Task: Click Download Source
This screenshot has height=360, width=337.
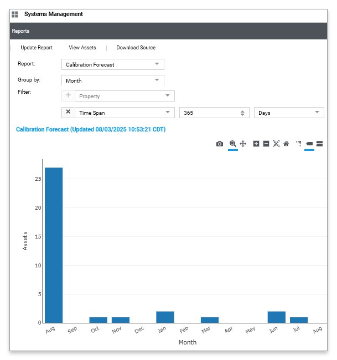Action: (x=136, y=48)
